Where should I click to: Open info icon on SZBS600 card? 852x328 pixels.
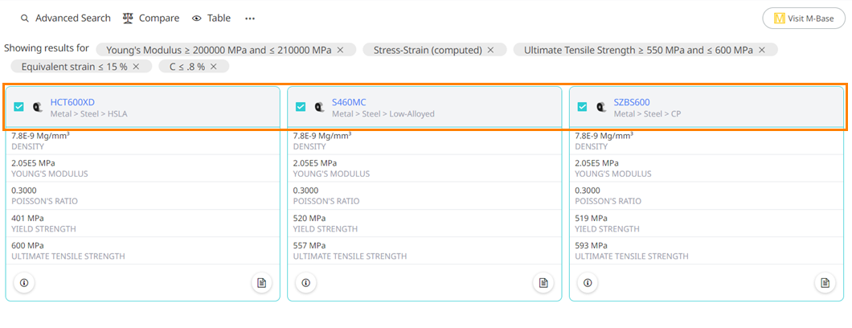[x=588, y=283]
